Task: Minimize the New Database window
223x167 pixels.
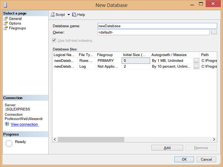Action: (192, 5)
